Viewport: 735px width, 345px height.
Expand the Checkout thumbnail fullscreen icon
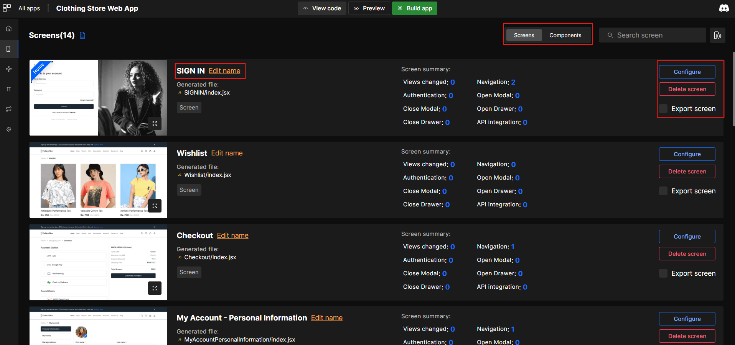pos(155,288)
